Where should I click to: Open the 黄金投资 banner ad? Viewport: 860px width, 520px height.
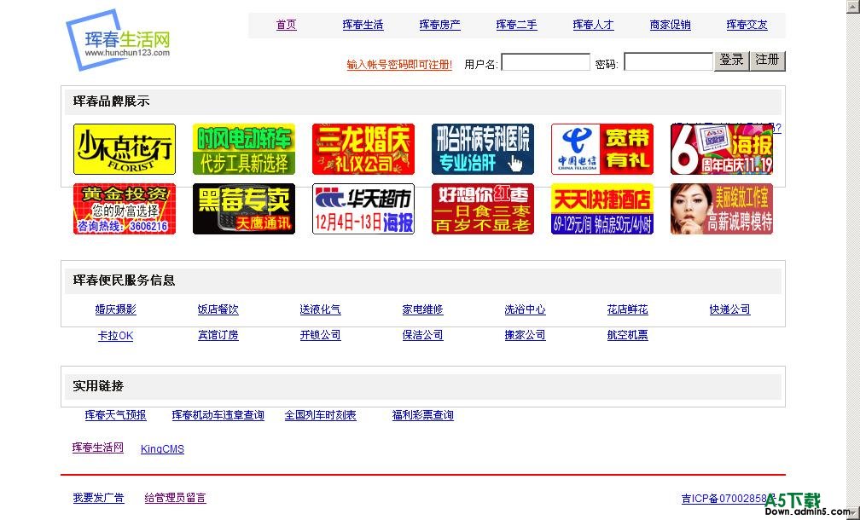click(125, 209)
